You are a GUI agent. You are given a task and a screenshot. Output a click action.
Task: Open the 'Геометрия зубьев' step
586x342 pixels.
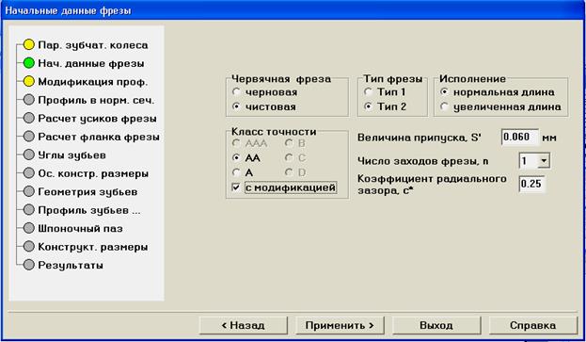pyautogui.click(x=80, y=191)
